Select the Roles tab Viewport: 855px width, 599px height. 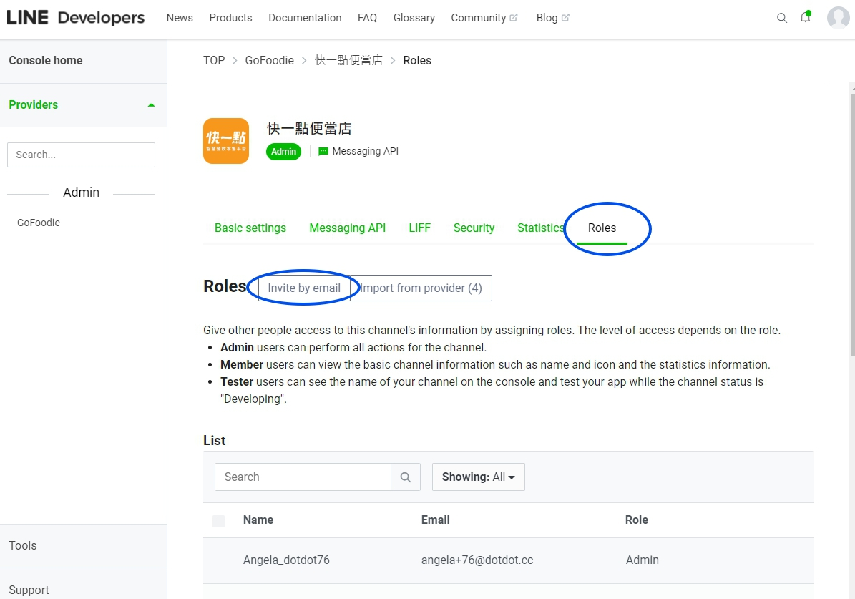(x=602, y=228)
